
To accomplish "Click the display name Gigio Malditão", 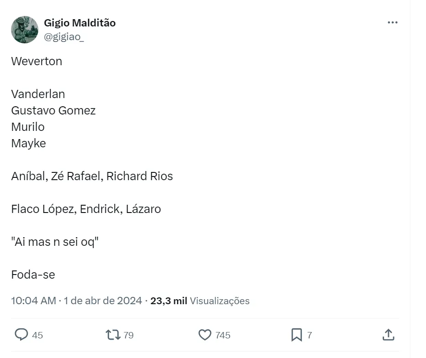I will pos(79,23).
